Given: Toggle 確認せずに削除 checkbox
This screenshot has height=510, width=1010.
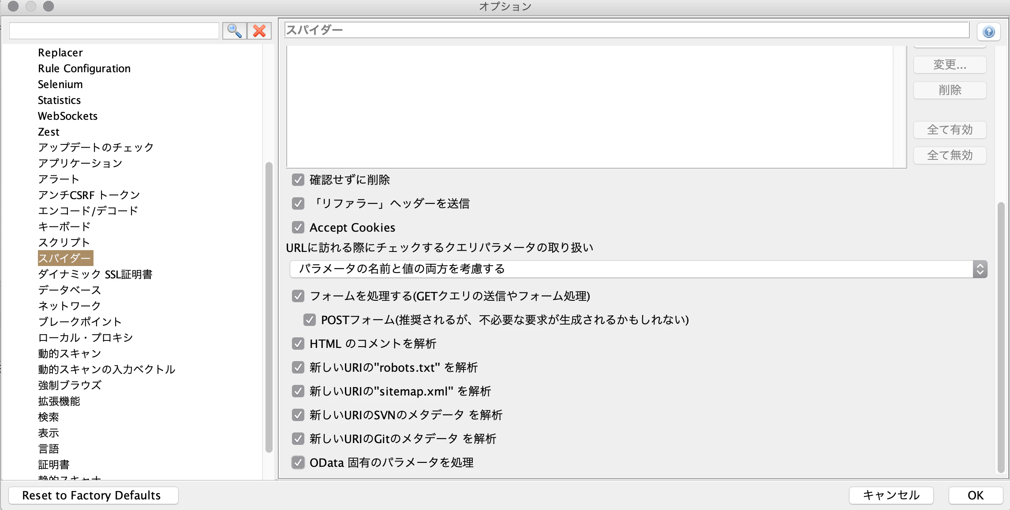Looking at the screenshot, I should (298, 180).
